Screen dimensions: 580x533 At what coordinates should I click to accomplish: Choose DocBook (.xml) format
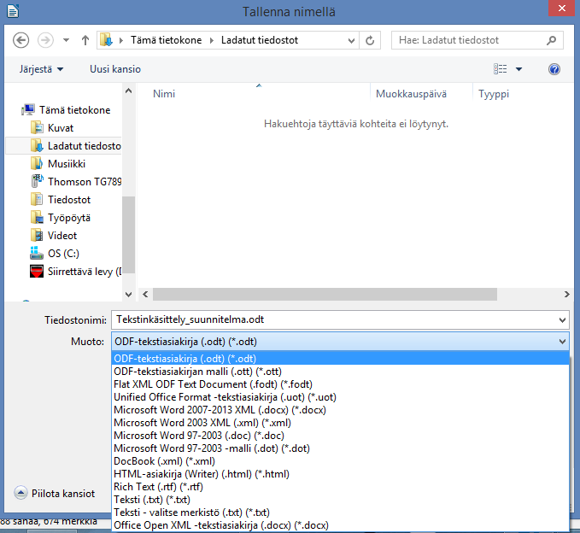coord(340,461)
